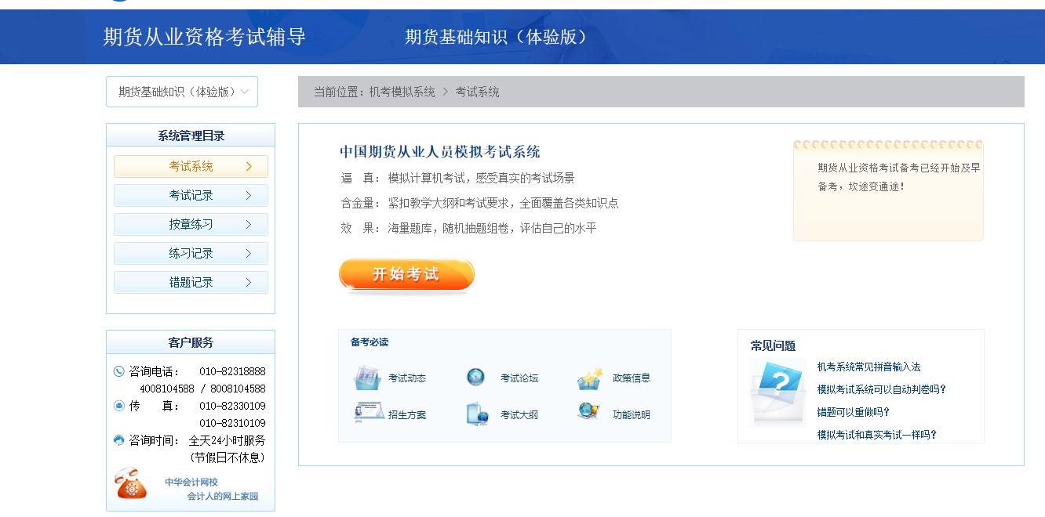Select 考试记录 in the sidebar menu

click(x=190, y=195)
